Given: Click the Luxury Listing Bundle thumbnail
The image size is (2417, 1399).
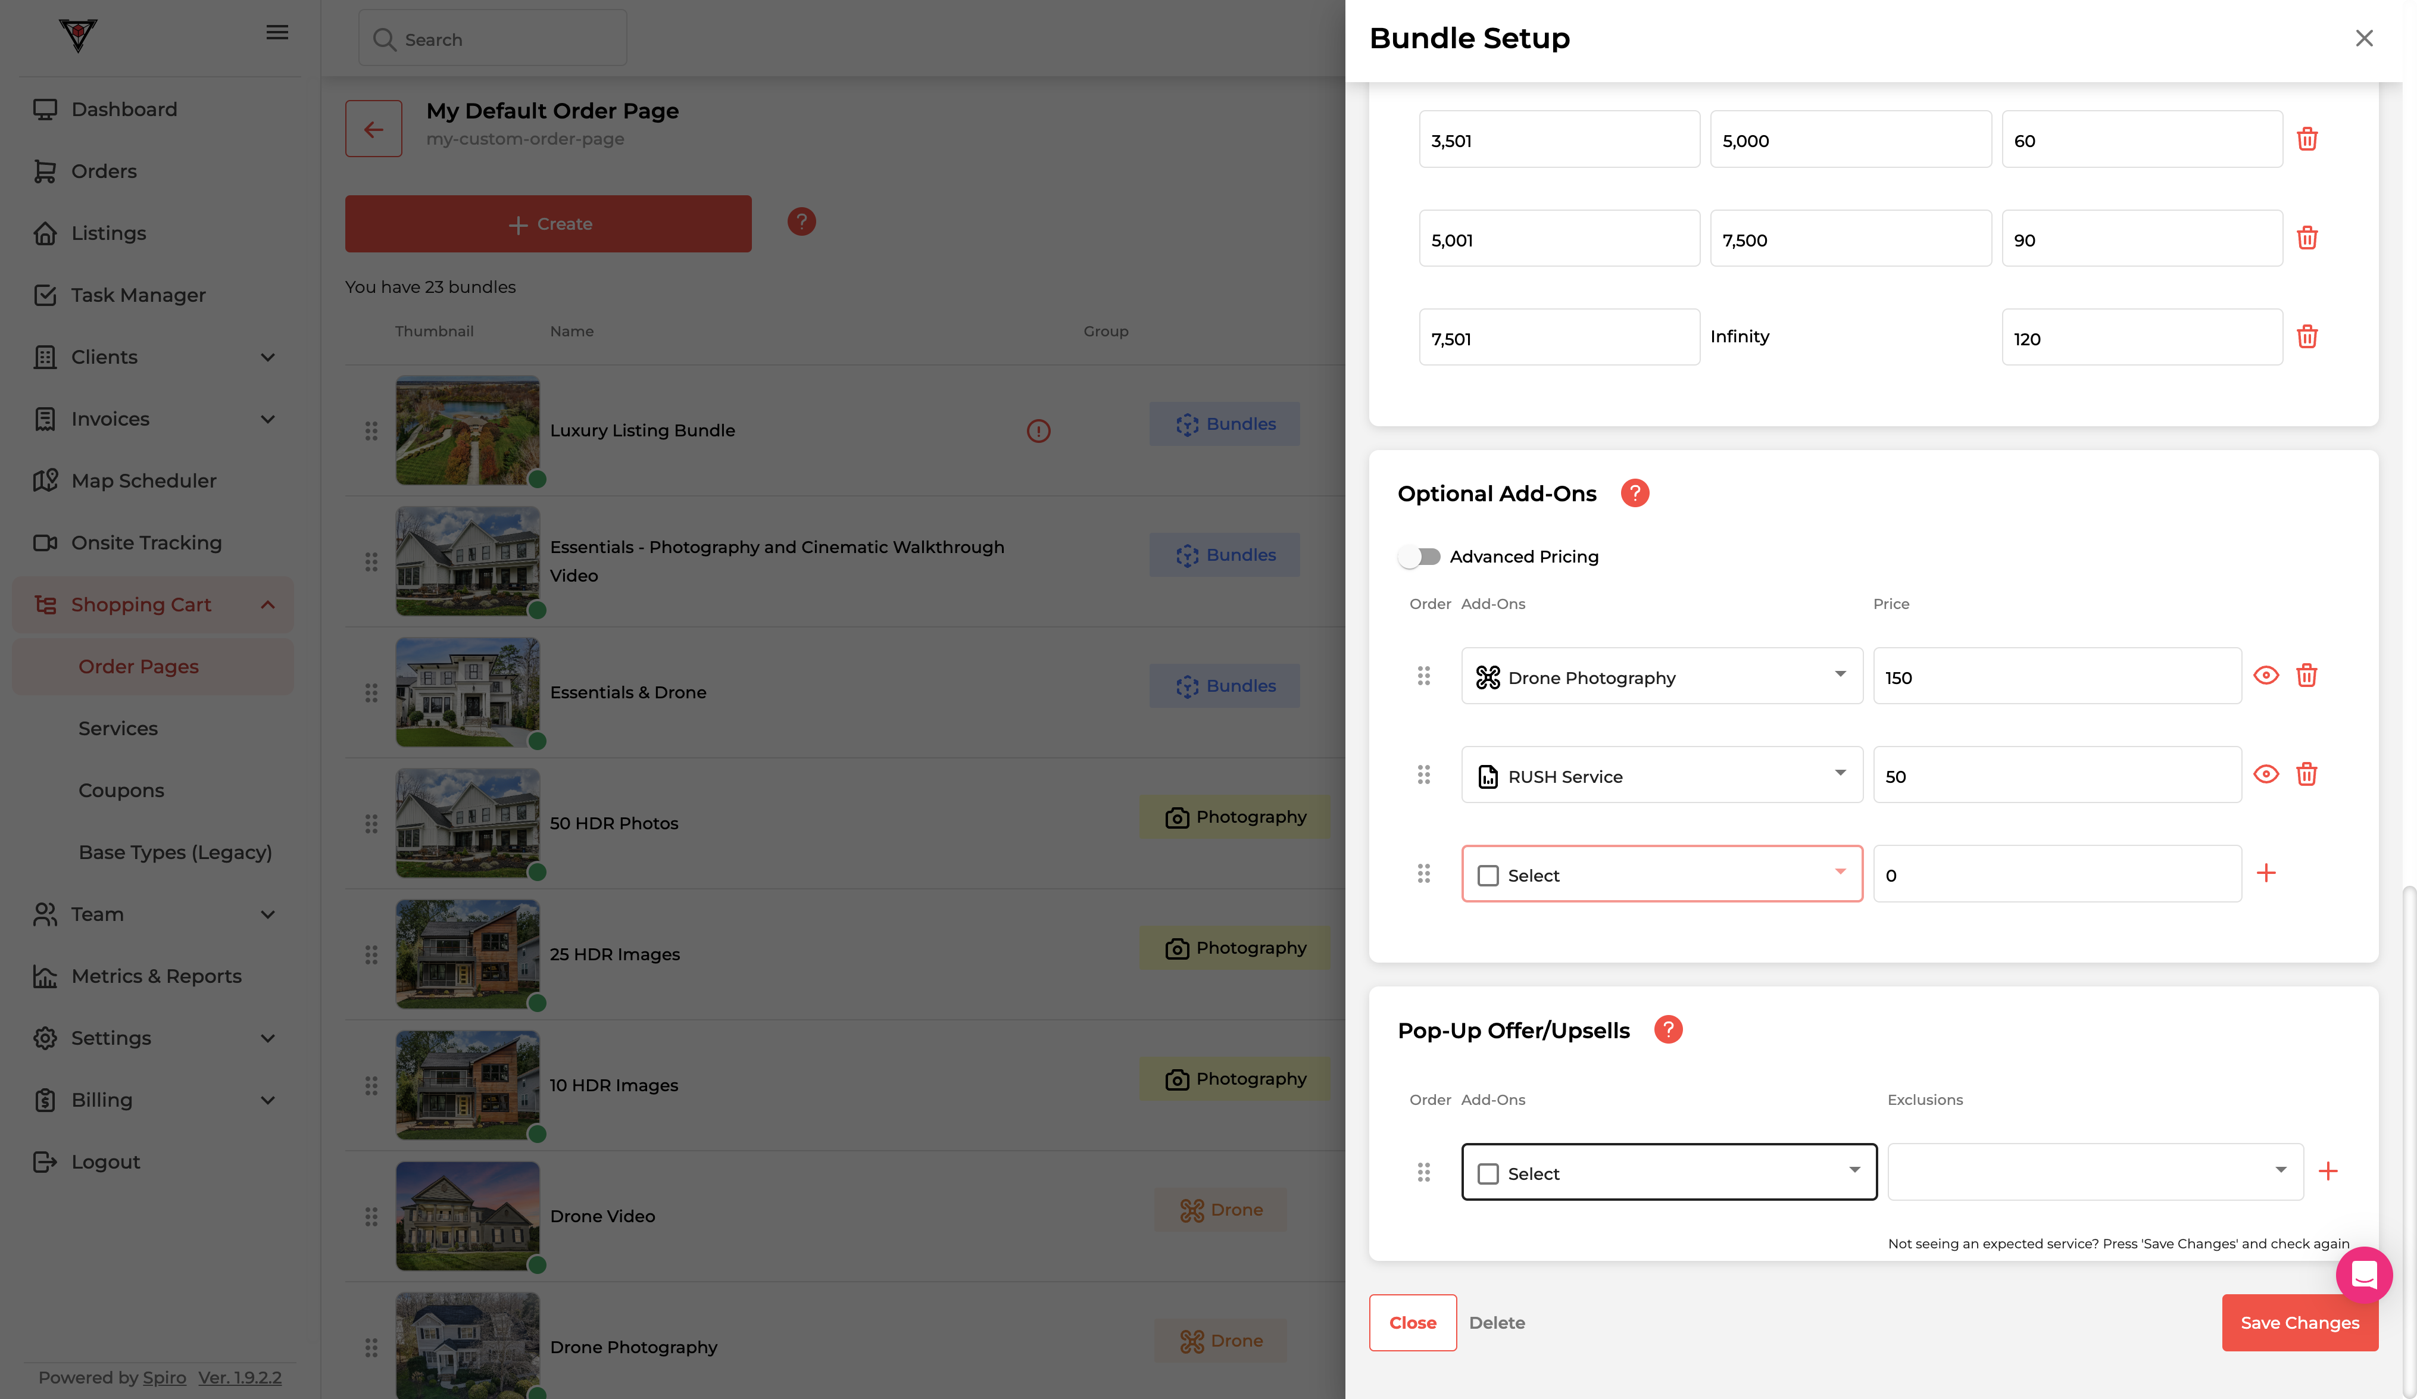Looking at the screenshot, I should pos(468,430).
